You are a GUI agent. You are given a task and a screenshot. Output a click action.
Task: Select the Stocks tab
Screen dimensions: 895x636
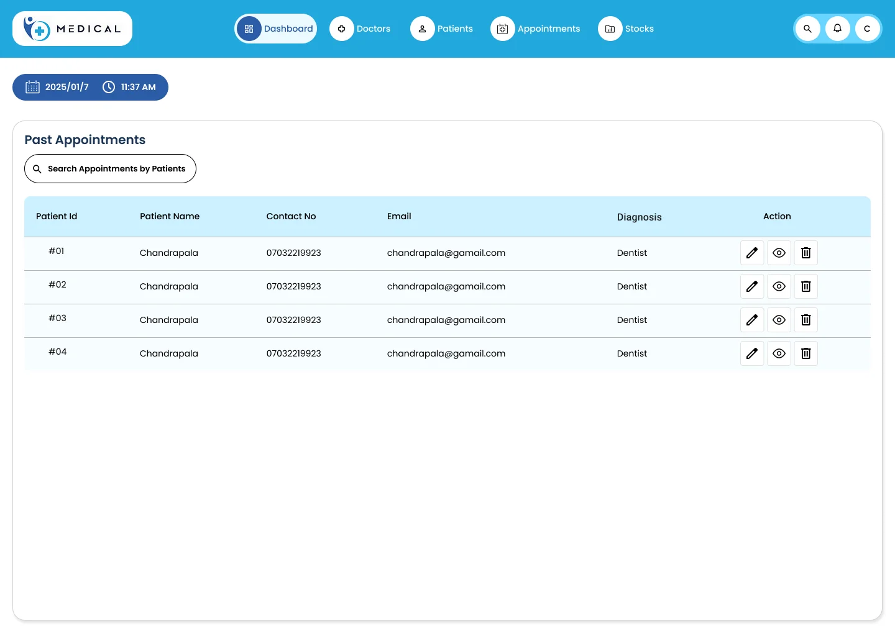626,29
